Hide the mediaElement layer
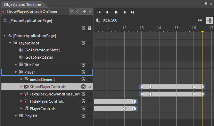This screenshot has height=126, width=214. [83, 79]
